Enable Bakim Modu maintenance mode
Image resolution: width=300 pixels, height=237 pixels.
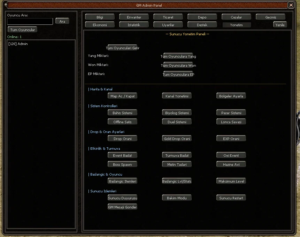coord(177,198)
